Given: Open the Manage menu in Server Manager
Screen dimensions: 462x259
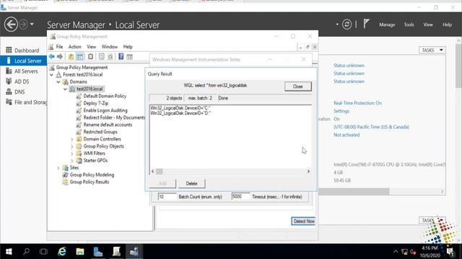Looking at the screenshot, I should pos(387,24).
